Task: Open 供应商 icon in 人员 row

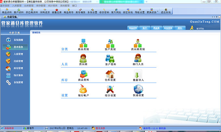Action: 83,60
